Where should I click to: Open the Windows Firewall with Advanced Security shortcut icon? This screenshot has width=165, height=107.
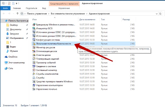click(x=34, y=25)
